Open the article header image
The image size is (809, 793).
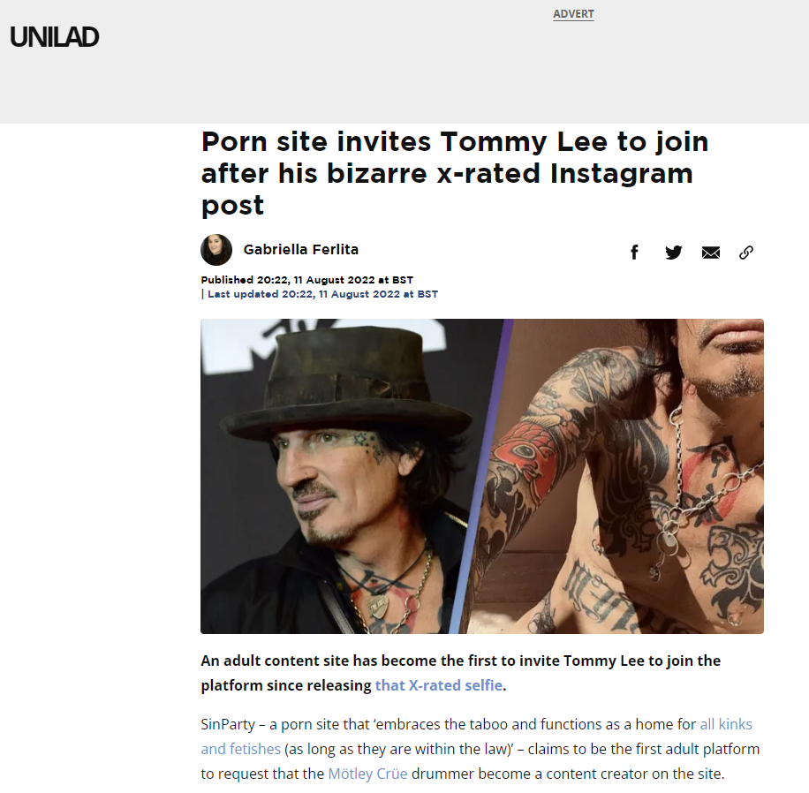pyautogui.click(x=482, y=476)
